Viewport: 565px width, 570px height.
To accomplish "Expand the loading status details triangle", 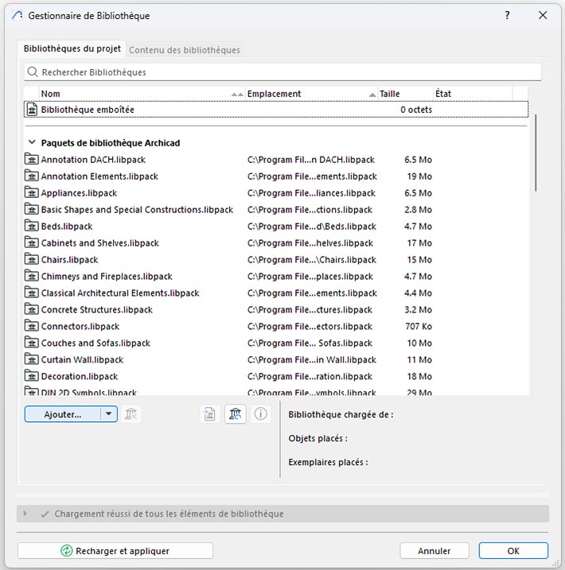I will [x=25, y=514].
